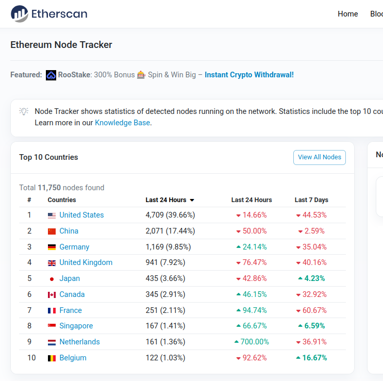Viewport: 383px width, 381px height.
Task: Open the France country link
Action: (x=71, y=310)
